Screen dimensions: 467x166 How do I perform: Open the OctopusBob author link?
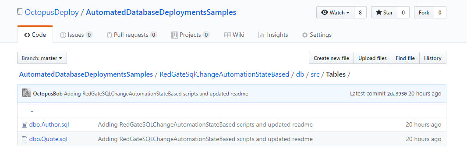point(48,94)
